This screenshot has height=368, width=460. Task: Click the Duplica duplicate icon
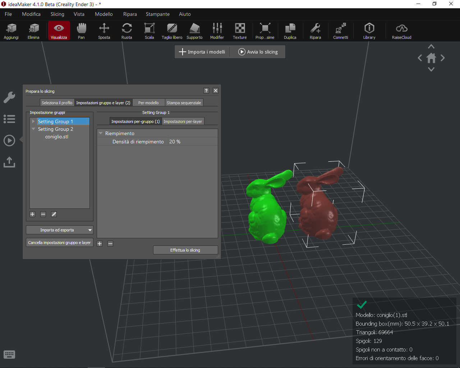(290, 31)
